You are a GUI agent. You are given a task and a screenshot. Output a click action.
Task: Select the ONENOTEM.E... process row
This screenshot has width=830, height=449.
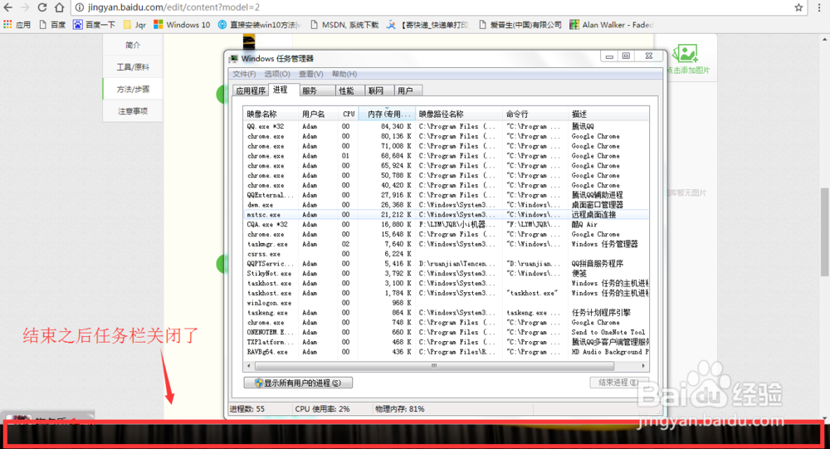pyautogui.click(x=447, y=333)
